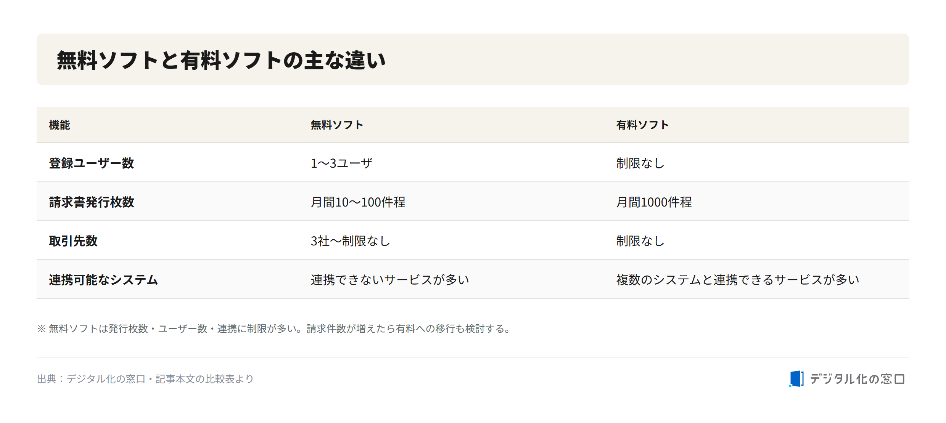Screen dimensions: 946x423
Task: Click the 複数のシステムと連携できるサービスが多い cell
Action: point(738,280)
